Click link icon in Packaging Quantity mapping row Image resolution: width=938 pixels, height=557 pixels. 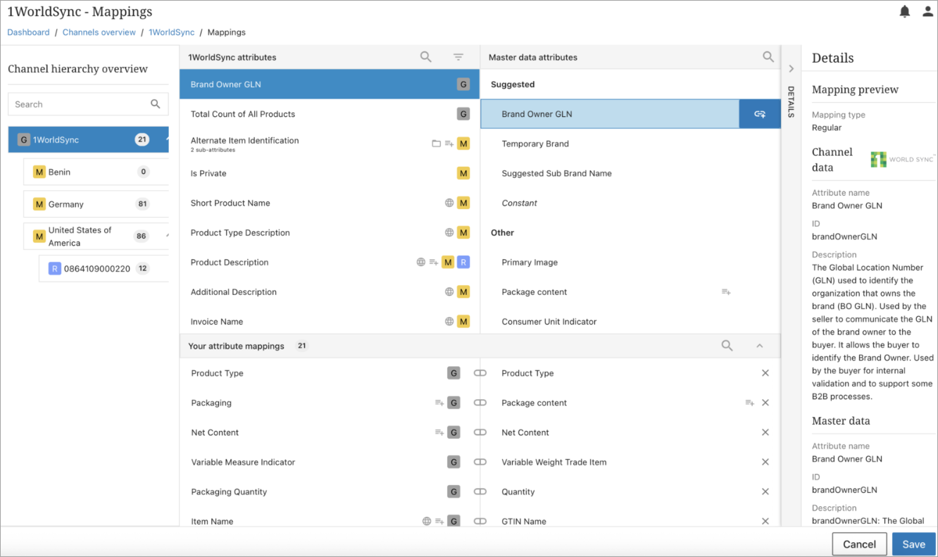point(480,492)
